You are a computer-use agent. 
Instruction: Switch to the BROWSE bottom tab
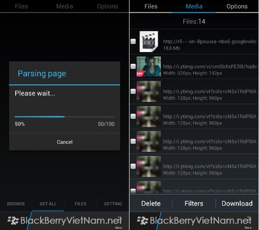coord(16,203)
